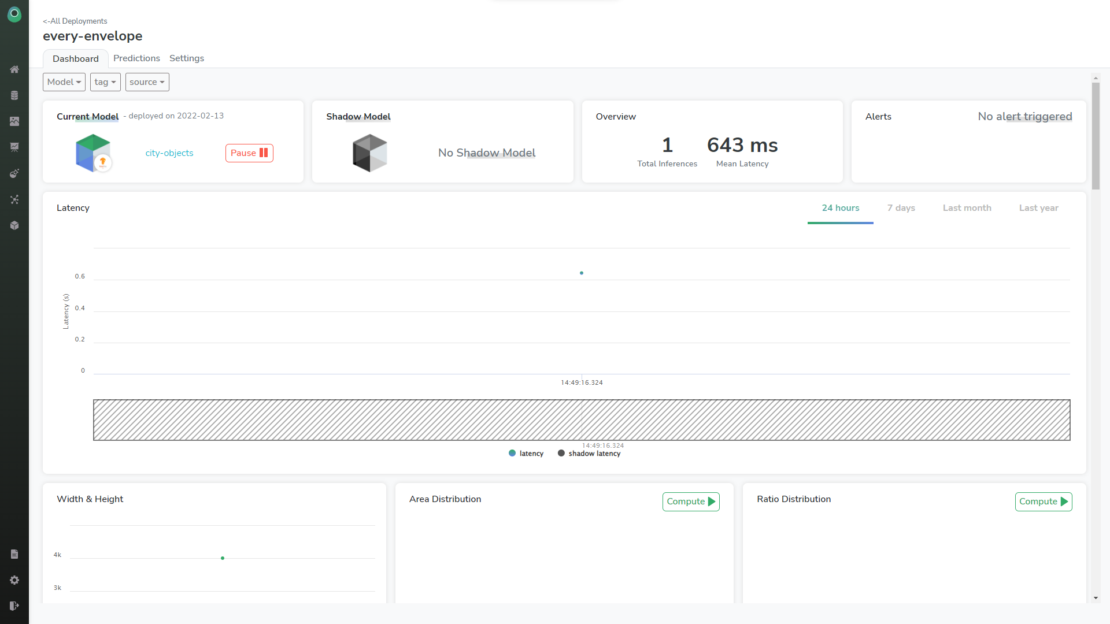Expand the Model filter dropdown
The image size is (1110, 624).
click(x=64, y=82)
